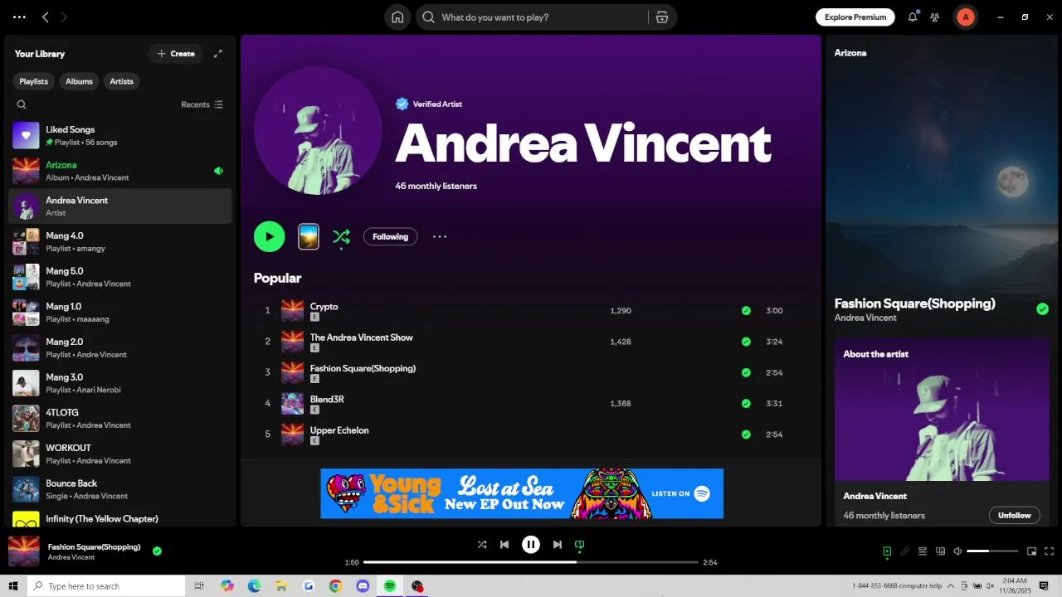Open Microsoft Edge from the taskbar
The image size is (1062, 597).
254,586
